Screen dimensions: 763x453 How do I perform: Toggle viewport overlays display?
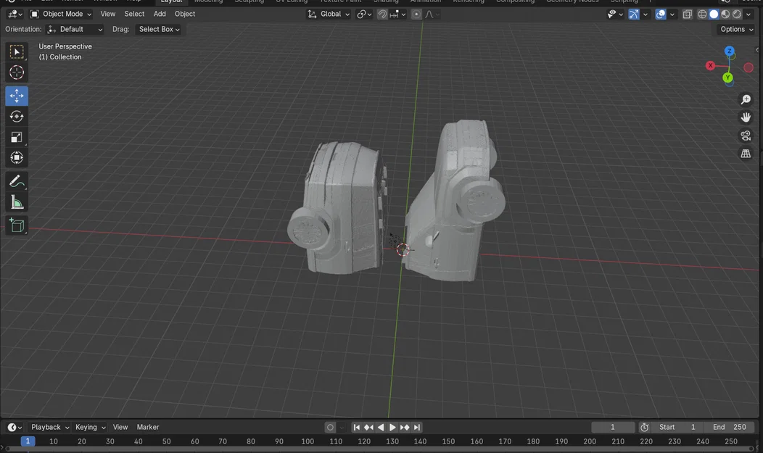661,14
